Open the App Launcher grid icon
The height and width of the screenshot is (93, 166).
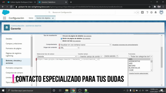click(4, 18)
